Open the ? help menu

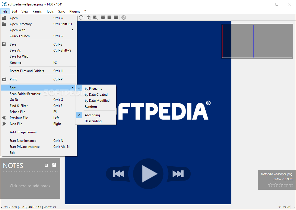85,11
